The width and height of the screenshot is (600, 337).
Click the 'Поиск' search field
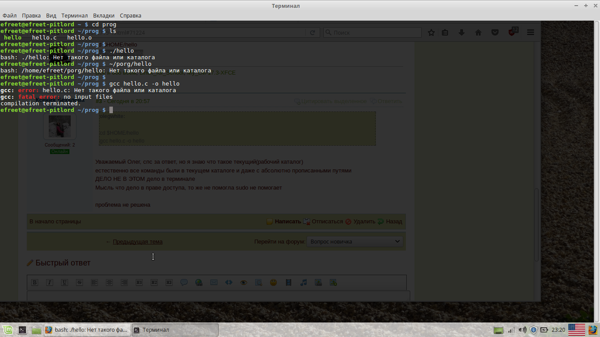pyautogui.click(x=372, y=32)
